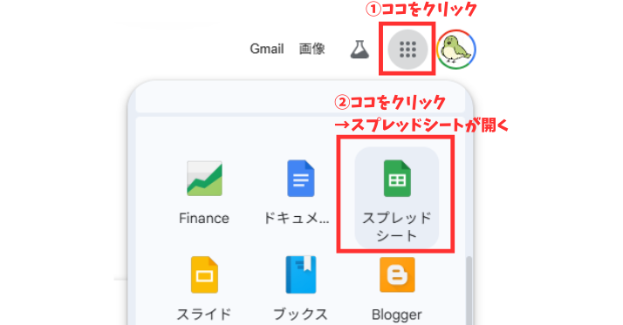Open the ドキュメント Docs app

(x=297, y=193)
